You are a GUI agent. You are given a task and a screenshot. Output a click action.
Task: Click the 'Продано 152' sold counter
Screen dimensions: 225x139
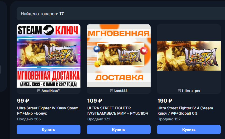click(169, 119)
